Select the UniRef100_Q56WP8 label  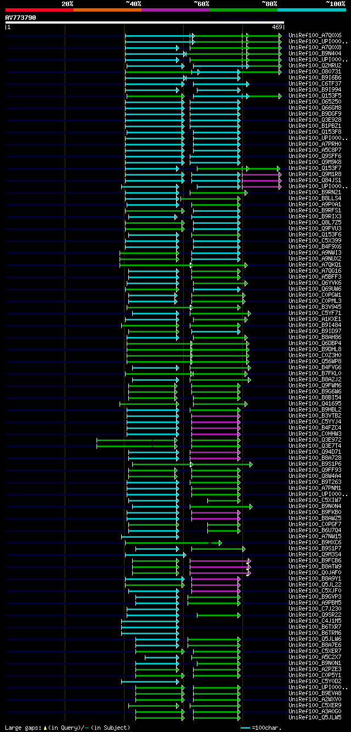click(x=315, y=362)
